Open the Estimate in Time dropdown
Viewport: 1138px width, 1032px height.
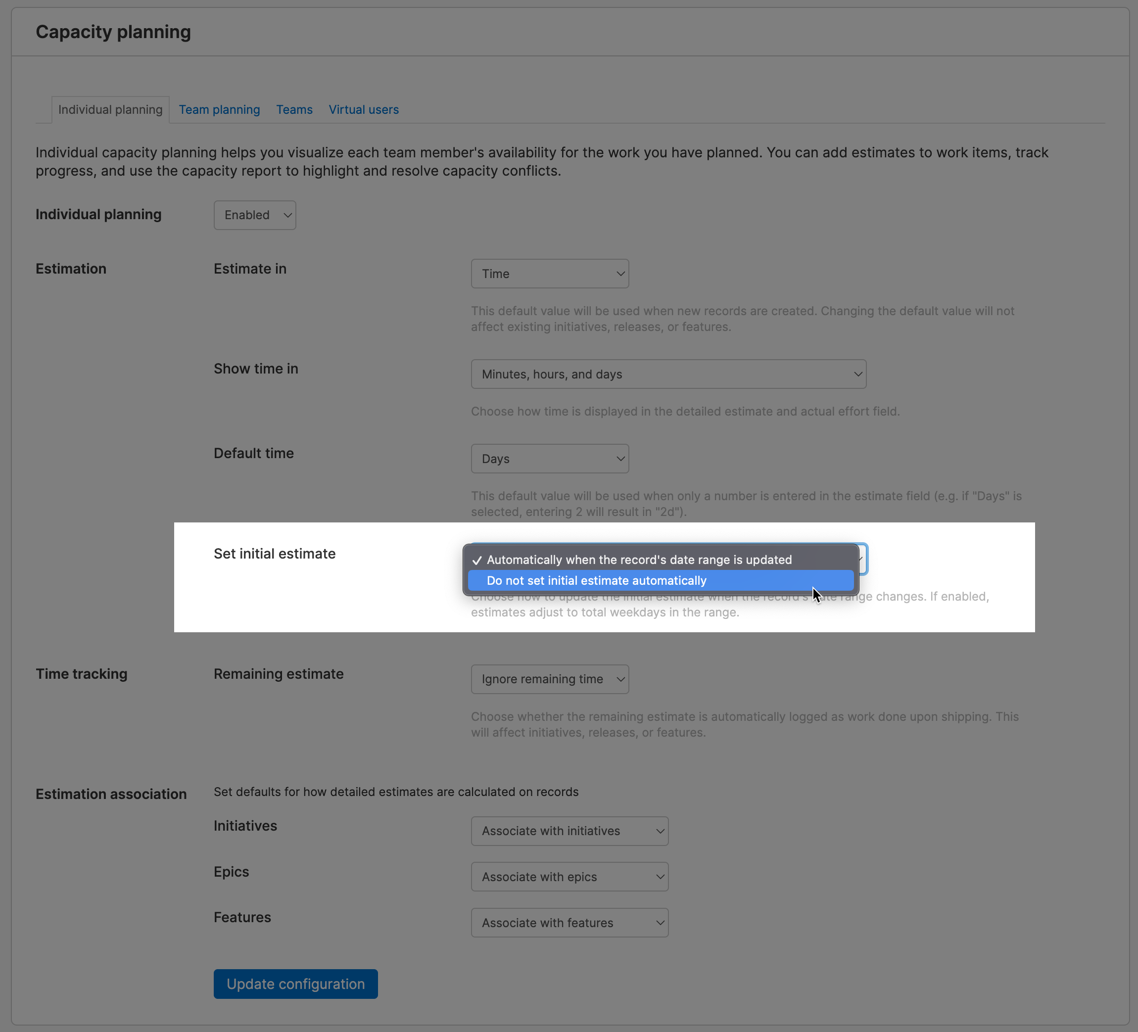tap(550, 274)
